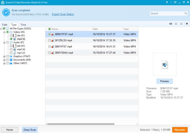Collapse the Audio tree node
The image size is (190, 133).
[4, 43]
